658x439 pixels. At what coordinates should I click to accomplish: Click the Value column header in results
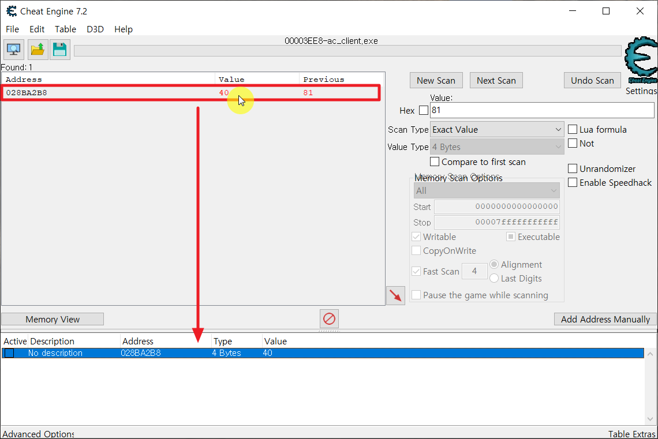tap(257, 79)
